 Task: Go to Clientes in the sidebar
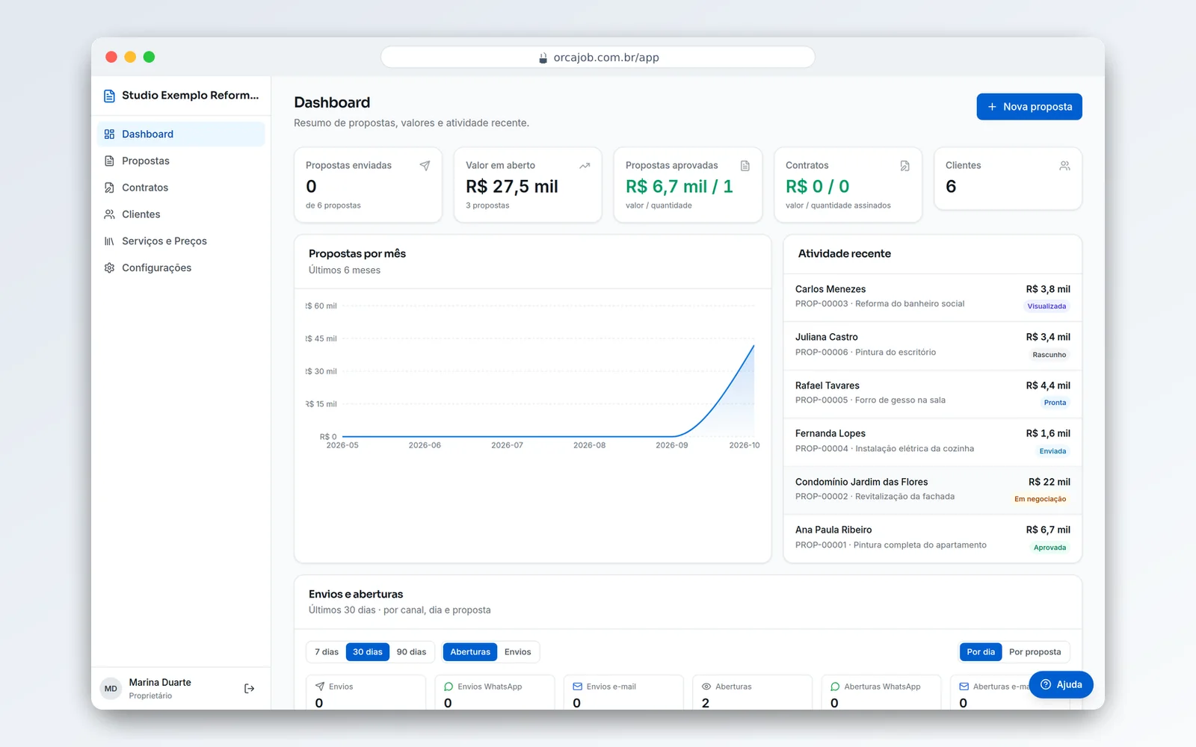click(x=181, y=214)
